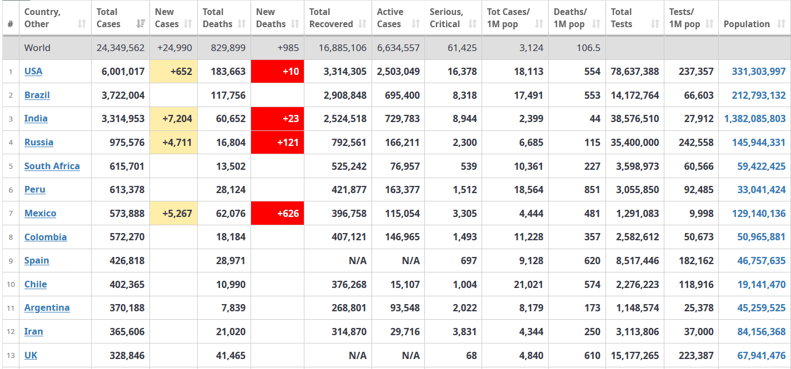
Task: Click New Deaths column sort icon
Action: [295, 24]
